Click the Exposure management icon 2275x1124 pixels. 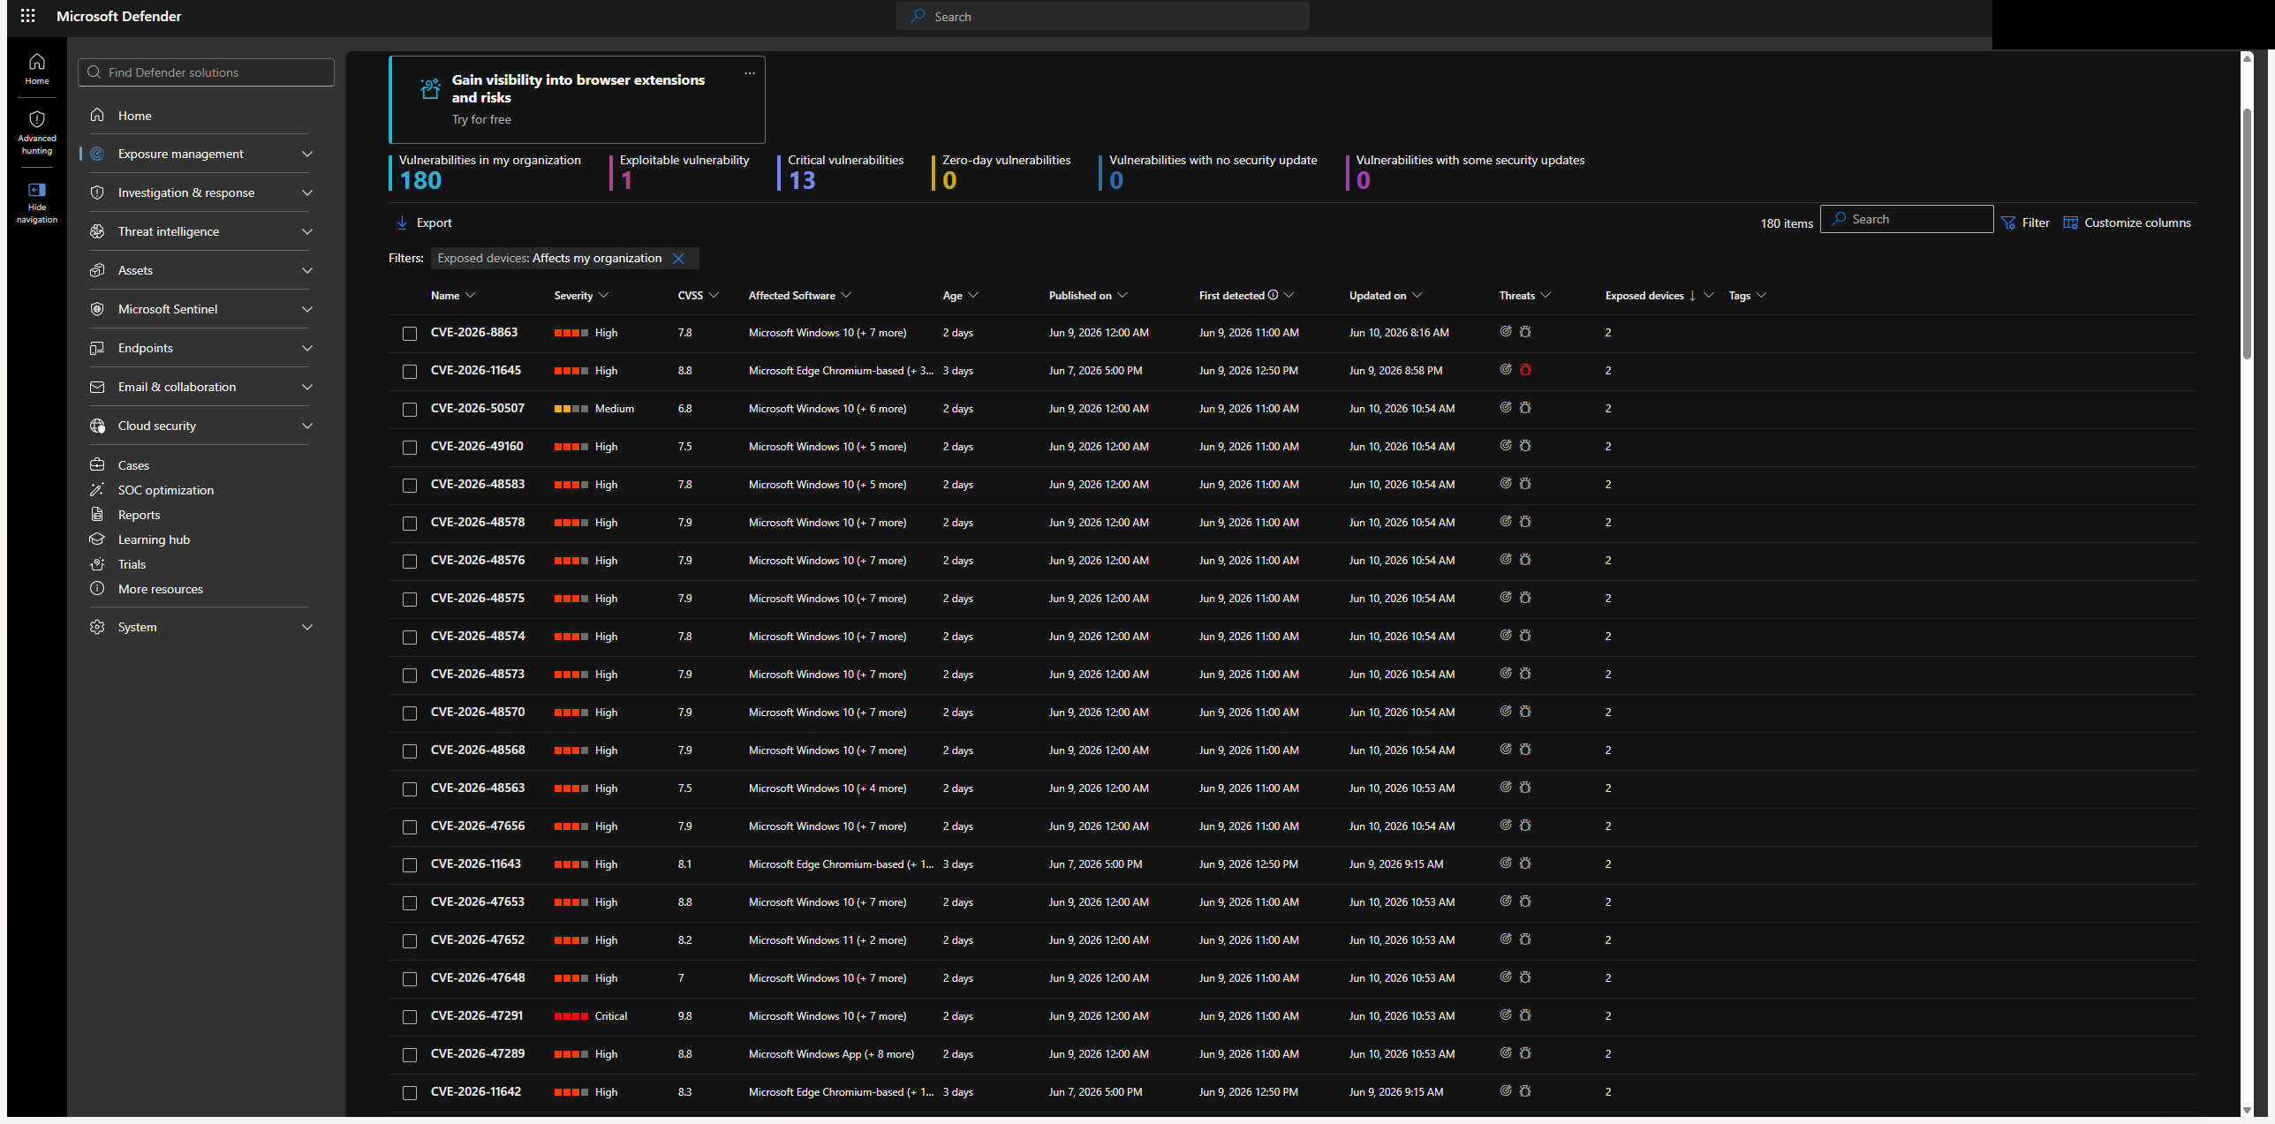[x=98, y=154]
